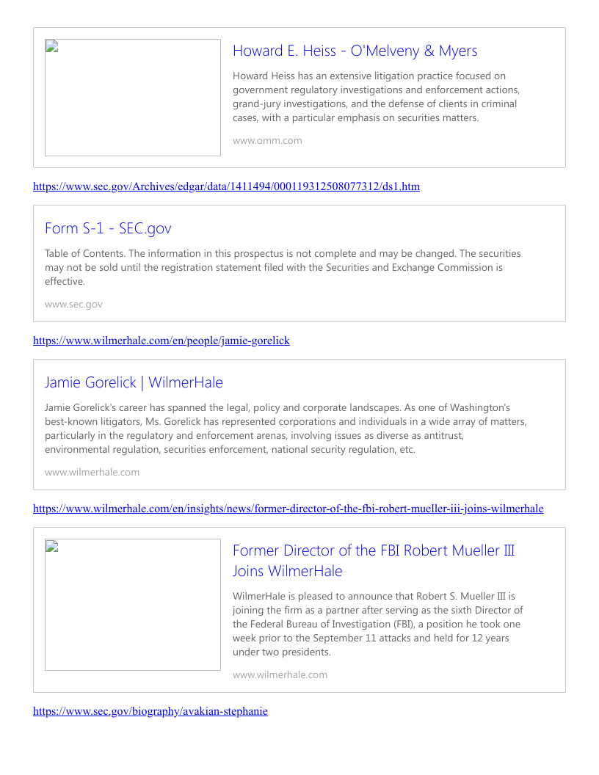
Task: Open the Howard E. Heiss - O'Melveny & Myers title
Action: tap(355, 51)
